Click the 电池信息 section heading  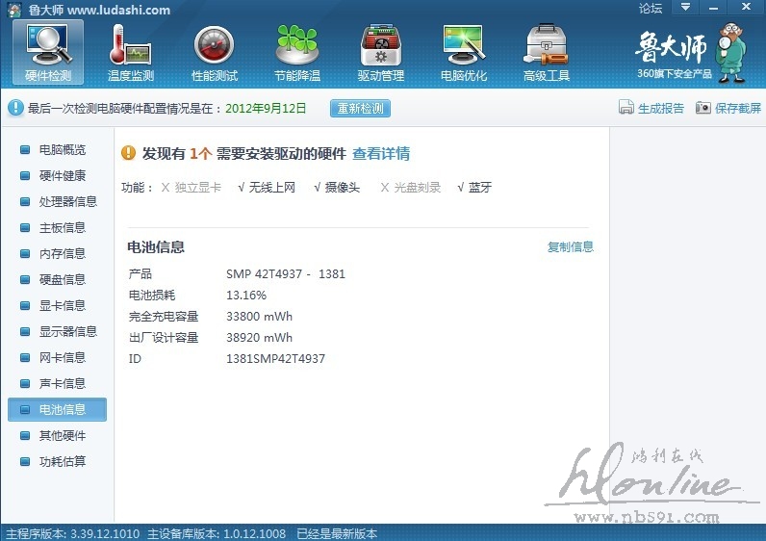coord(156,246)
